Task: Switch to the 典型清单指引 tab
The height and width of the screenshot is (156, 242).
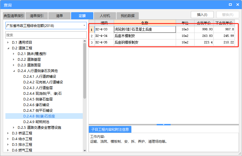Action: coord(14,16)
